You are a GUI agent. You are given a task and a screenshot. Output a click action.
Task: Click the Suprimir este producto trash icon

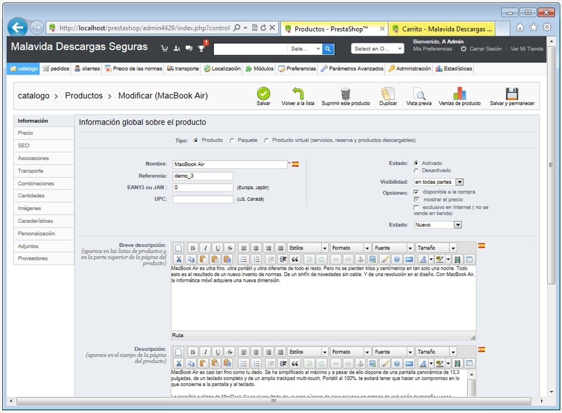click(x=346, y=94)
